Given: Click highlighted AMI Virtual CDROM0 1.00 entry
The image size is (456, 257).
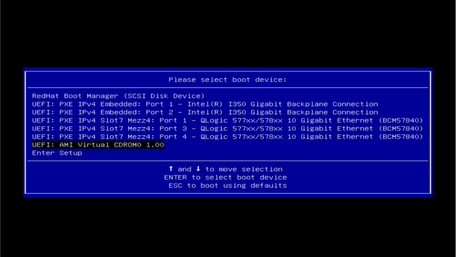Looking at the screenshot, I should pyautogui.click(x=98, y=145).
